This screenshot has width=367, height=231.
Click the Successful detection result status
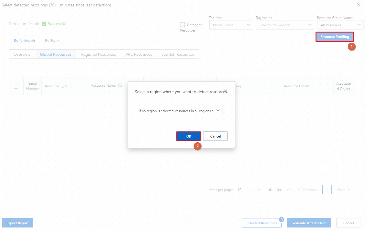tap(54, 24)
